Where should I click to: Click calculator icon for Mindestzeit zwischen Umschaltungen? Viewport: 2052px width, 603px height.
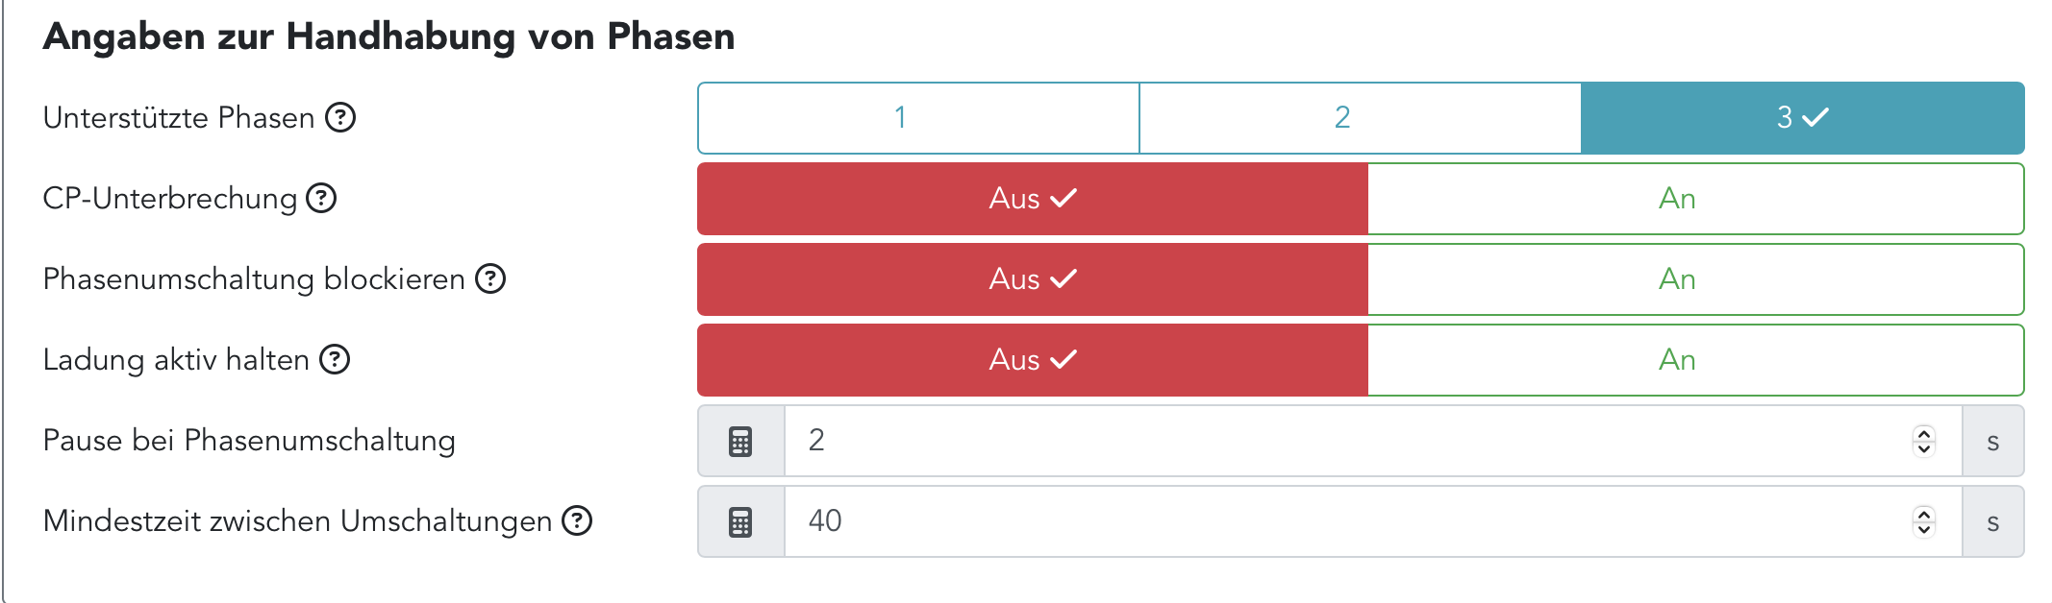pyautogui.click(x=740, y=522)
